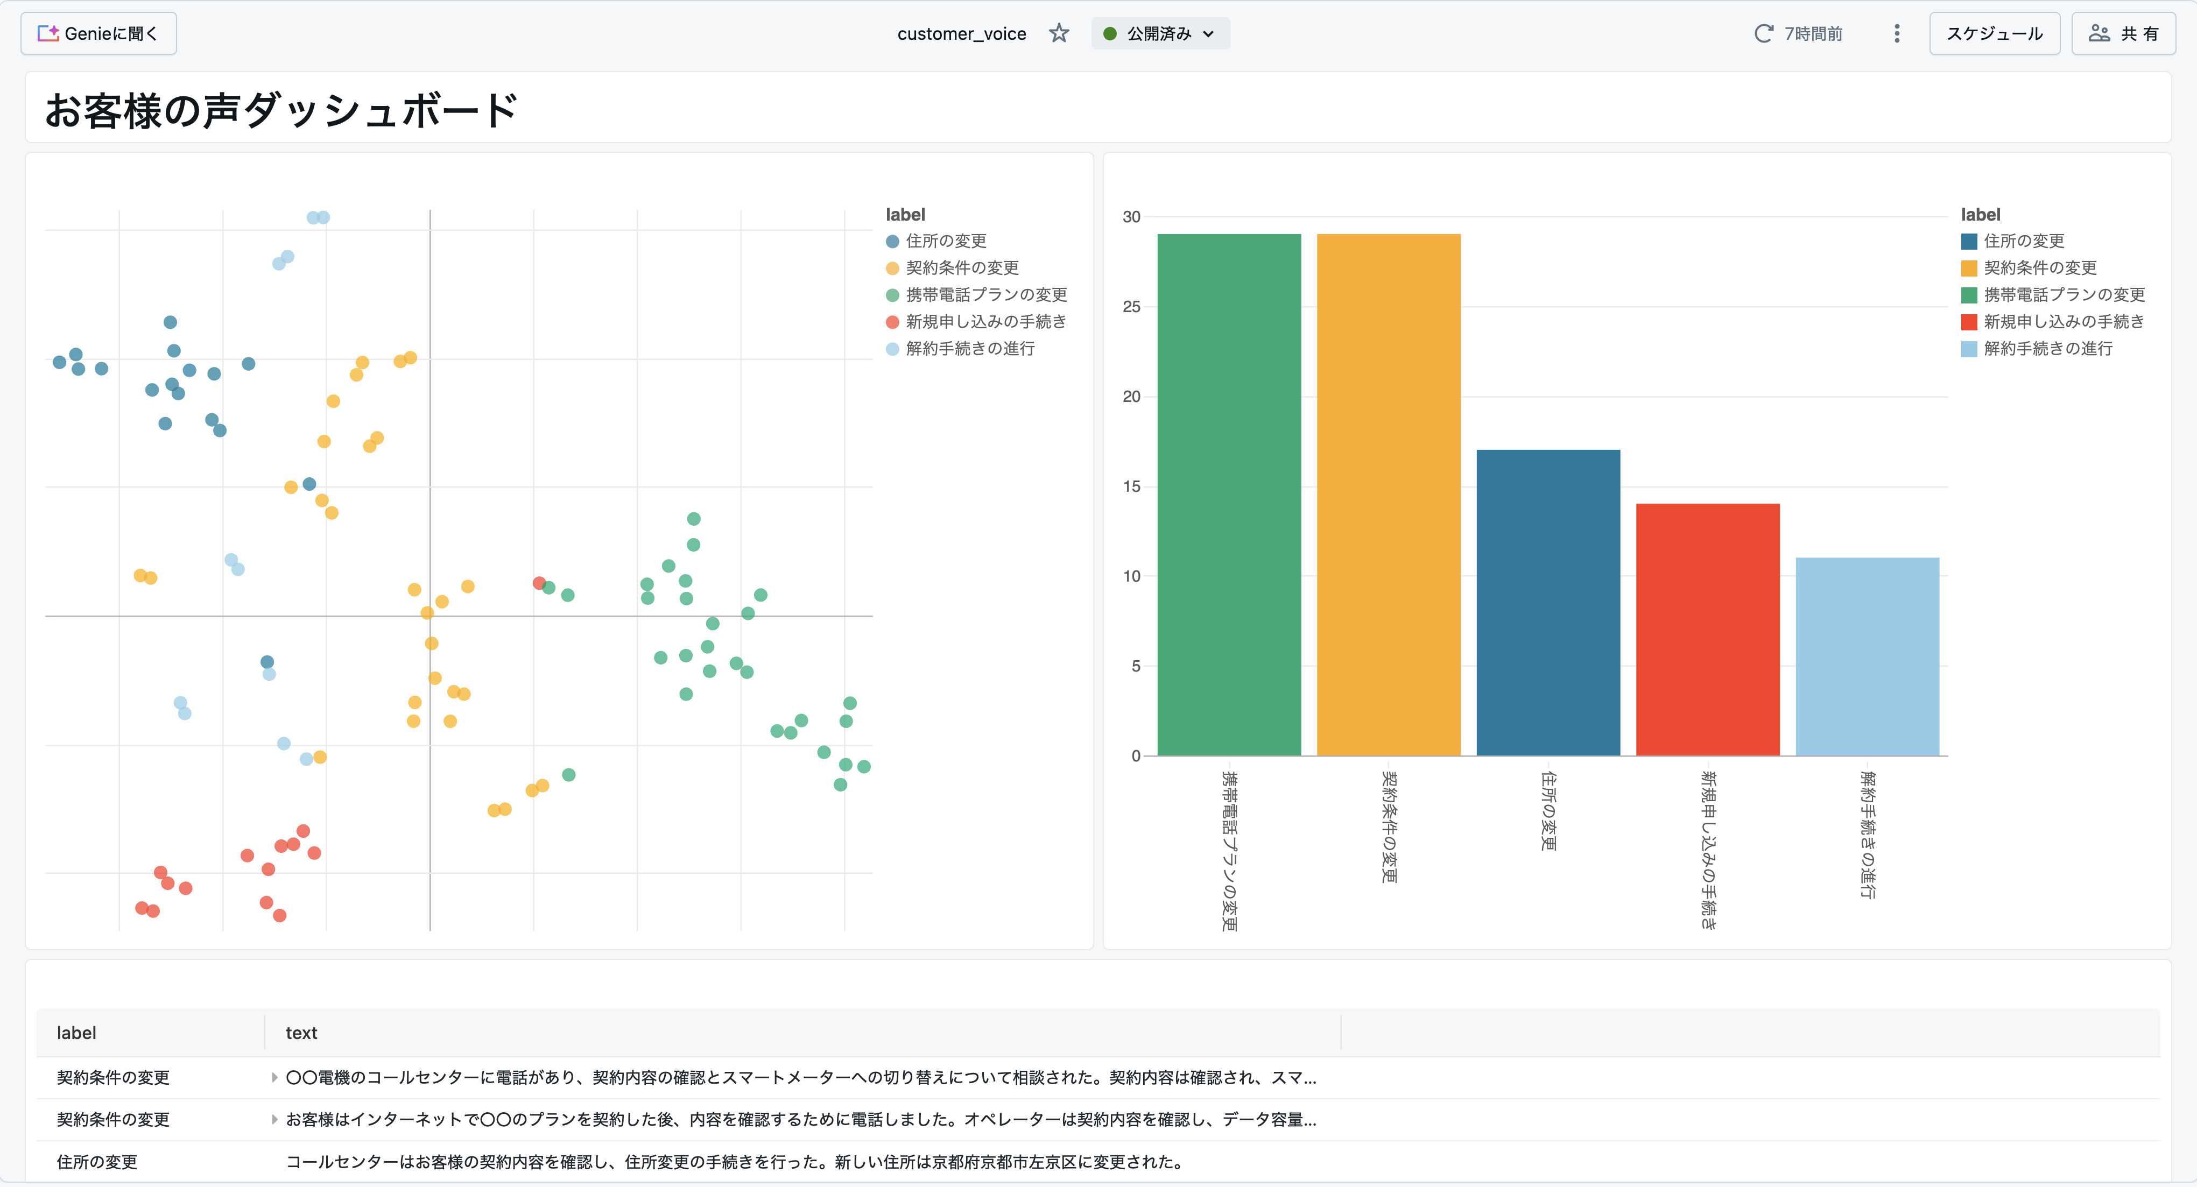Image resolution: width=2197 pixels, height=1187 pixels.
Task: Click the green 携帯電話プランの変更 bar
Action: pyautogui.click(x=1228, y=494)
